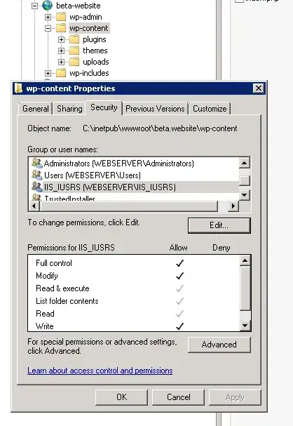
Task: Click the Write Allow checkmark
Action: 179,326
